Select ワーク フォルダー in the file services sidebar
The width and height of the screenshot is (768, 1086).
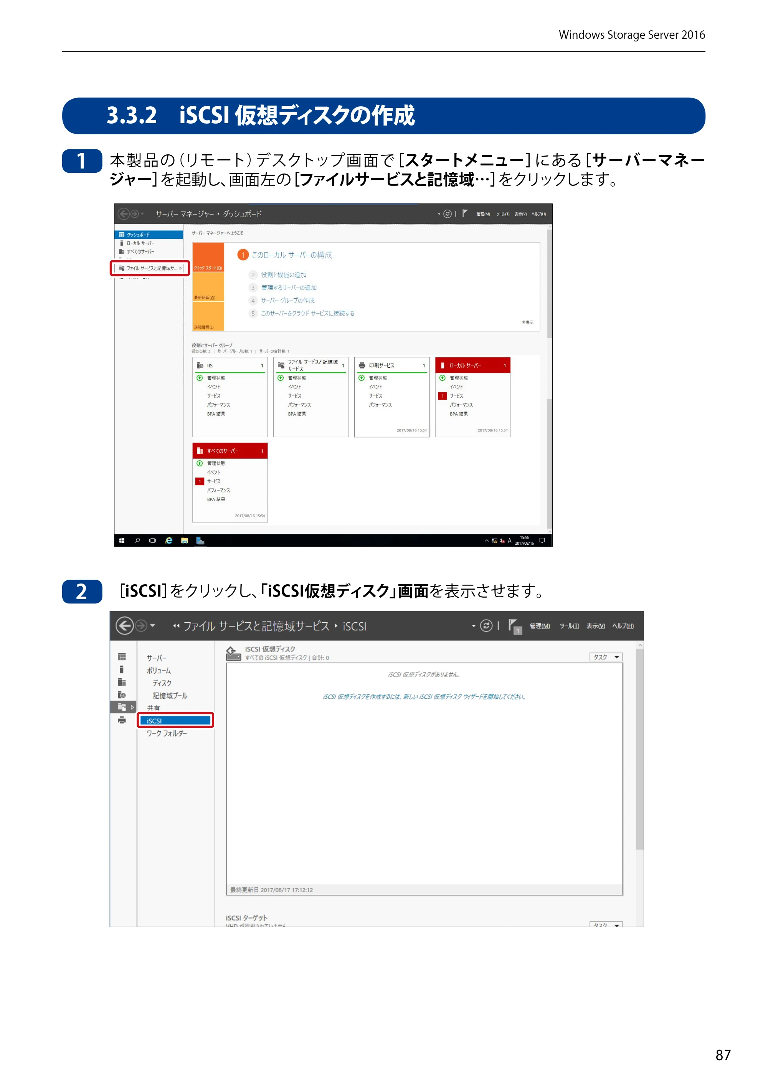(167, 733)
